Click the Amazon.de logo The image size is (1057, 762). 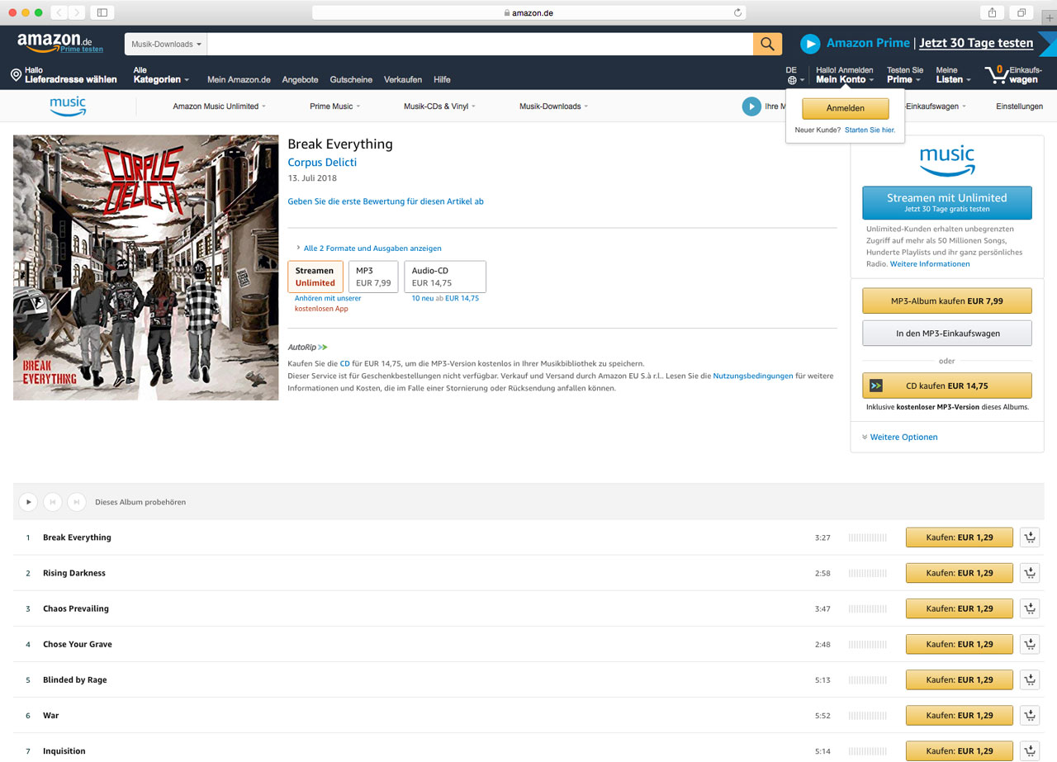point(54,40)
